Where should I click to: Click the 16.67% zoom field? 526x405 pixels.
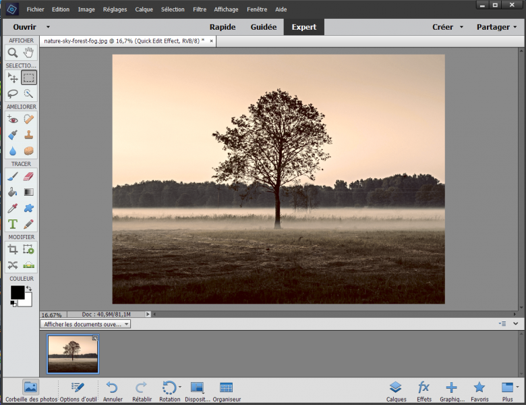(x=53, y=315)
